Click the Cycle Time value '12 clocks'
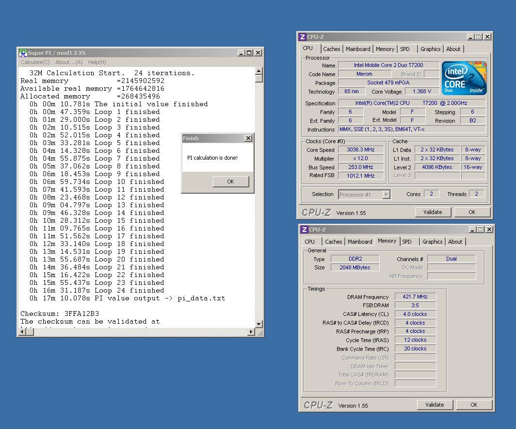Image resolution: width=516 pixels, height=429 pixels. tap(415, 340)
